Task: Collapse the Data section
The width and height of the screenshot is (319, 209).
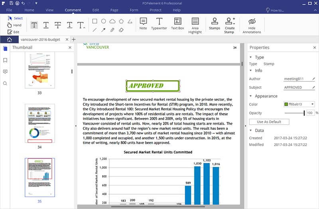Action: click(x=251, y=131)
